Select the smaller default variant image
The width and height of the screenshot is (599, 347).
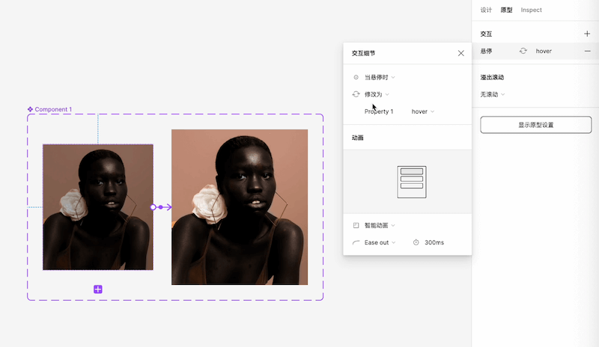click(x=98, y=207)
